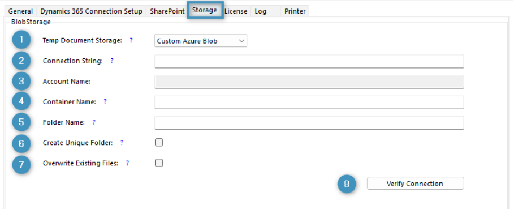
Task: Click the Verify Connection button
Action: pyautogui.click(x=416, y=184)
